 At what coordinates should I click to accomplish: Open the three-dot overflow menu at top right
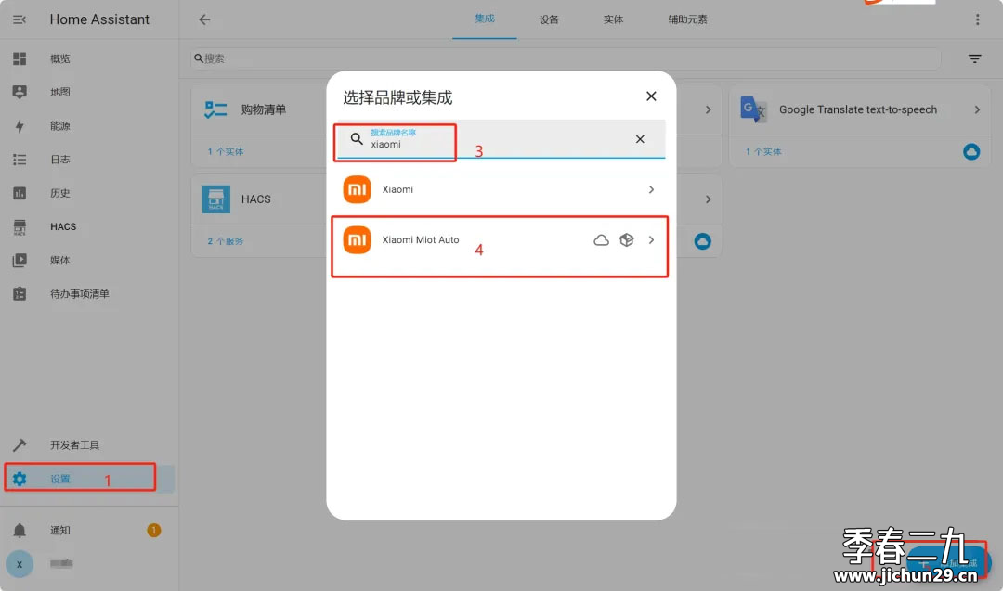coord(977,19)
